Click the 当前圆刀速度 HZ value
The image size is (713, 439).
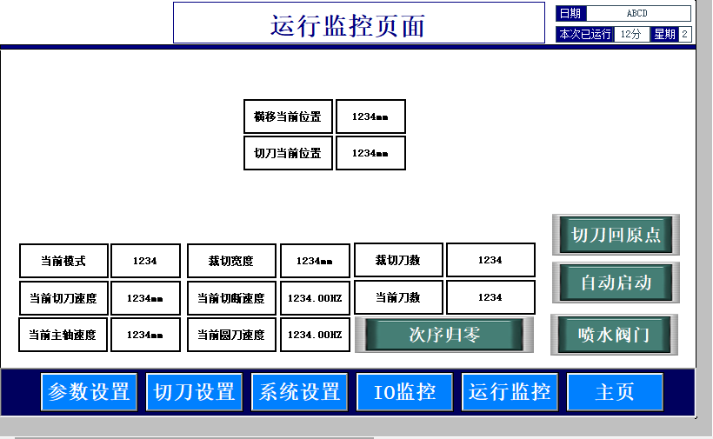tap(315, 335)
